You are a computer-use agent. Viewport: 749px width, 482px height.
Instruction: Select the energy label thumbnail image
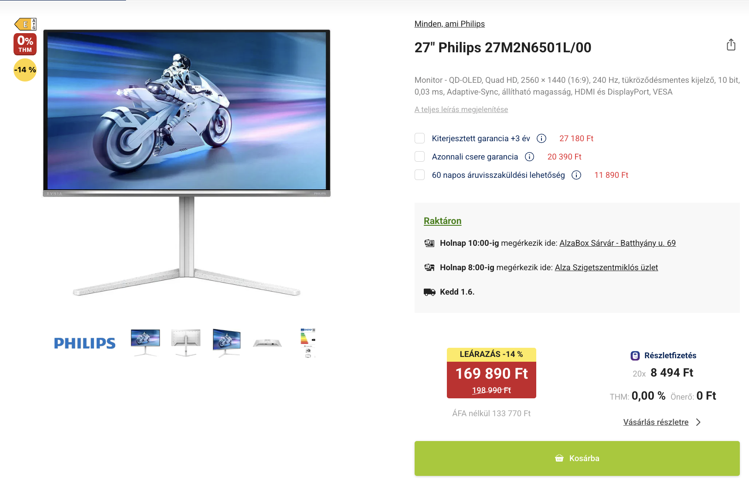click(x=308, y=343)
